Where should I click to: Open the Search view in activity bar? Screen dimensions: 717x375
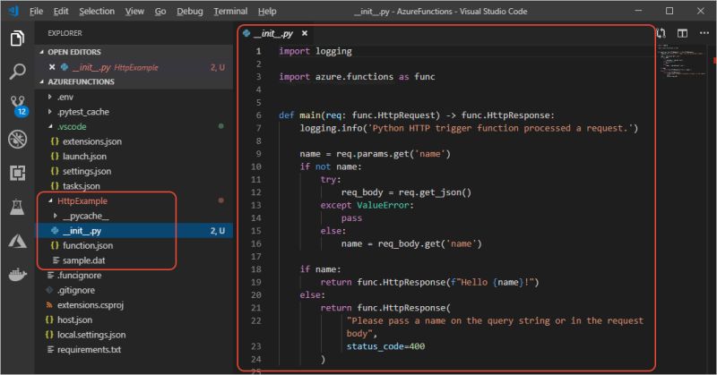(17, 72)
